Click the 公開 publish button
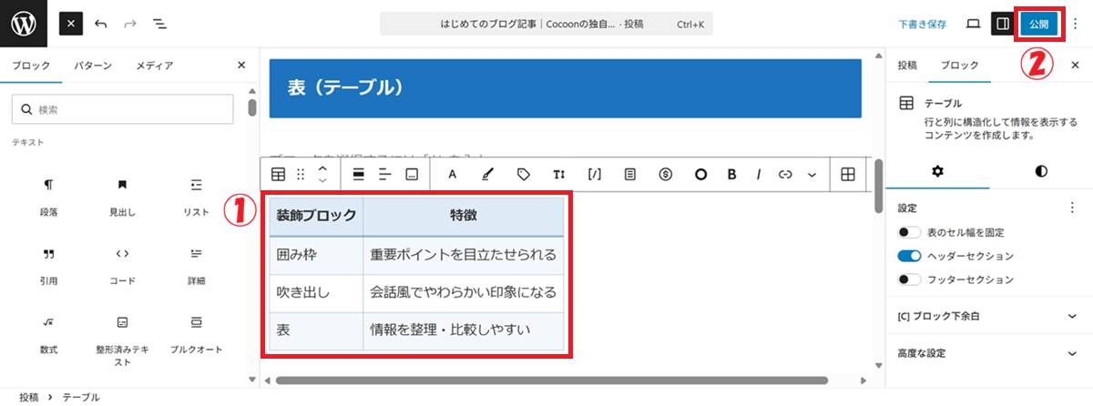 (x=1038, y=24)
